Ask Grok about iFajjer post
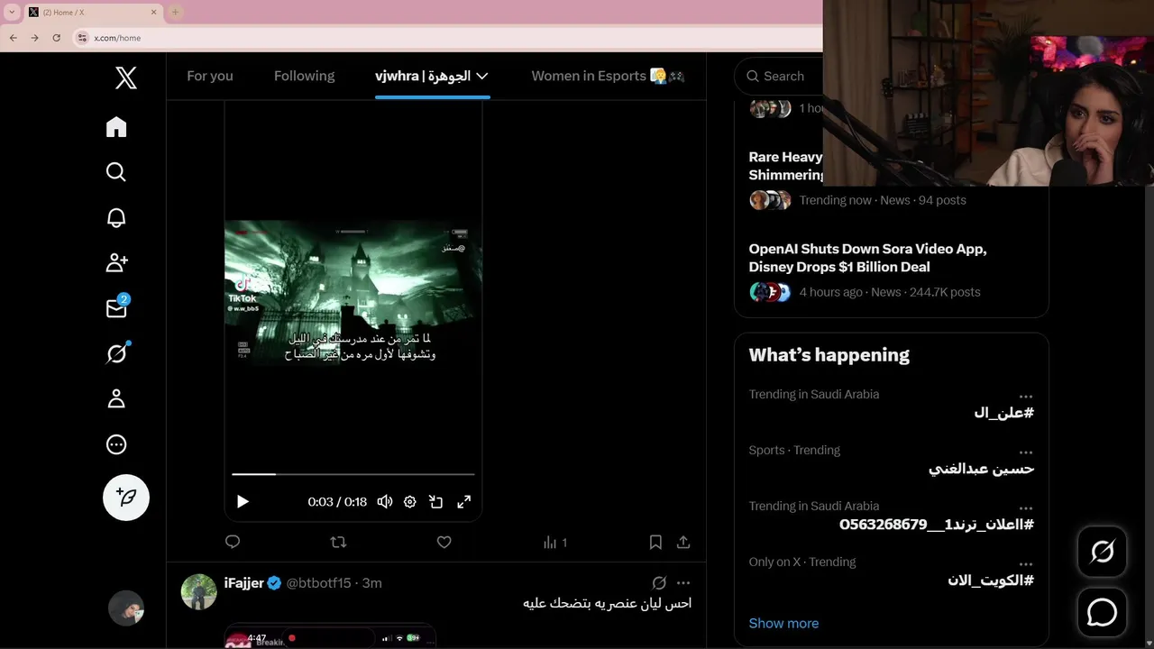This screenshot has height=649, width=1154. pos(659,583)
